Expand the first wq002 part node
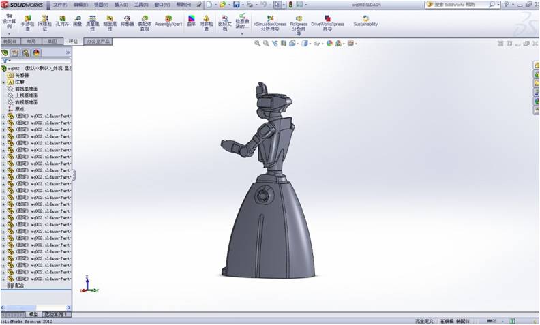 (3, 116)
